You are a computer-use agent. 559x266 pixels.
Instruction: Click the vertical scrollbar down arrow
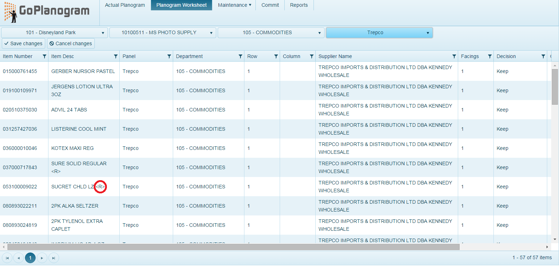pos(555,239)
